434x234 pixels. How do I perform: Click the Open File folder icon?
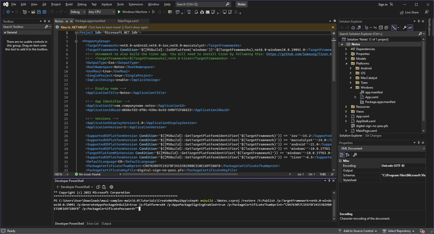click(34, 12)
